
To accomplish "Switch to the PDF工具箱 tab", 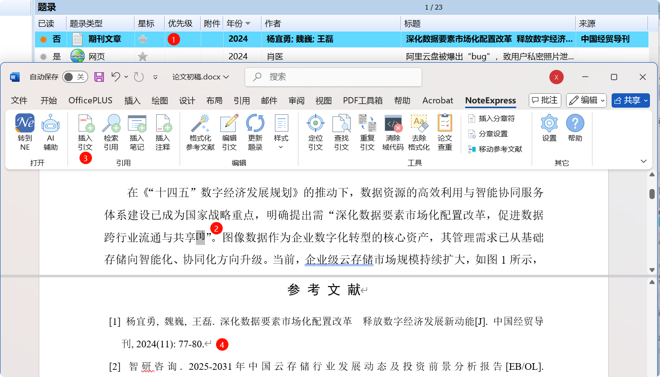I will point(363,100).
